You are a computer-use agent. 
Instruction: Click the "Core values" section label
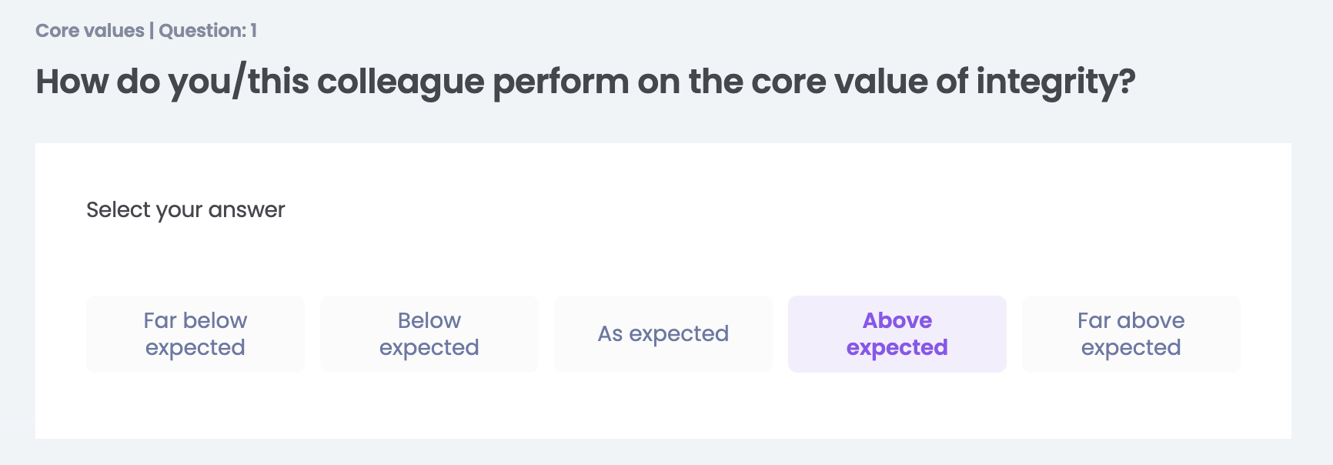coord(90,31)
